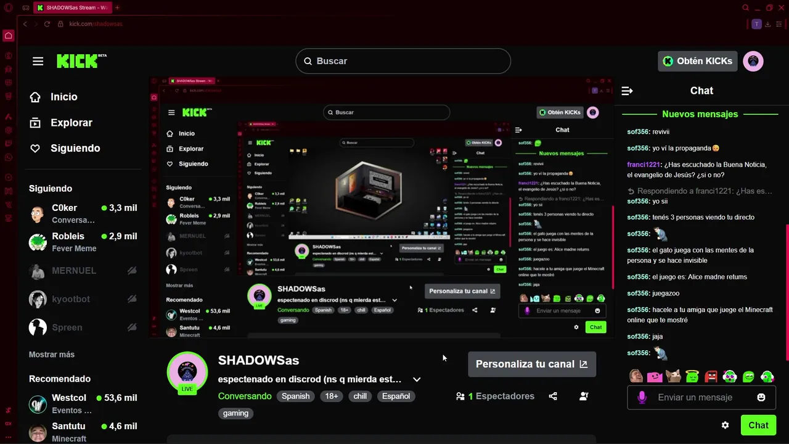Select the Spanish tag
This screenshot has width=789, height=444.
pyautogui.click(x=296, y=396)
